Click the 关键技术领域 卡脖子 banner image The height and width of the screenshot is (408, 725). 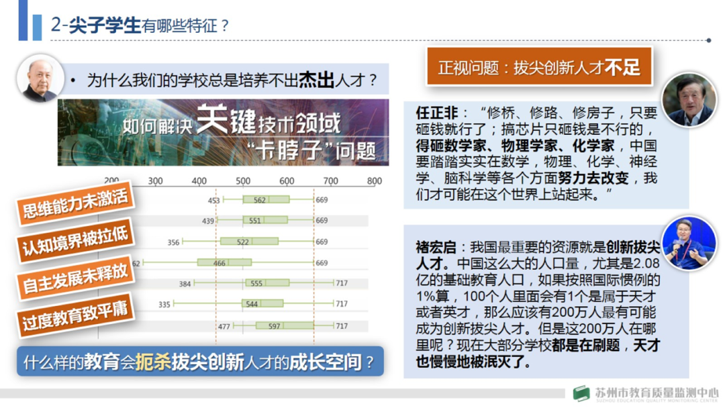(x=223, y=132)
